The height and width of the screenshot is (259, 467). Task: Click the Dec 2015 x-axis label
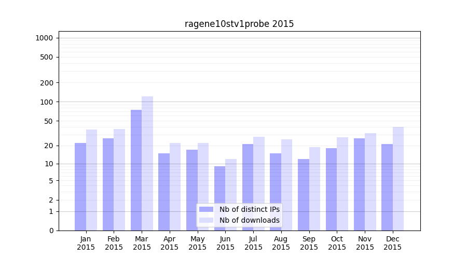tap(393, 243)
